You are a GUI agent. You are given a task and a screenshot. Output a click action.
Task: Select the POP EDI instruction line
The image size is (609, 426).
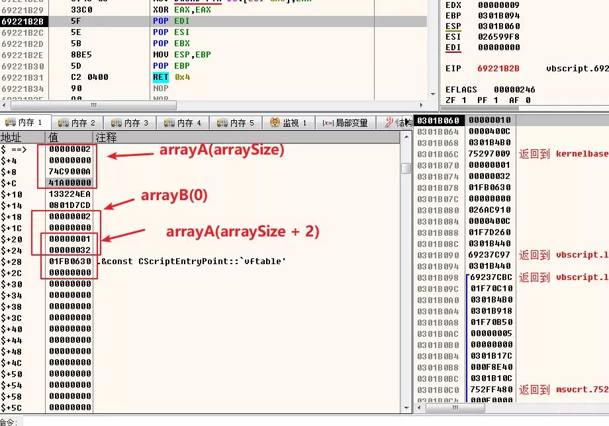click(171, 21)
